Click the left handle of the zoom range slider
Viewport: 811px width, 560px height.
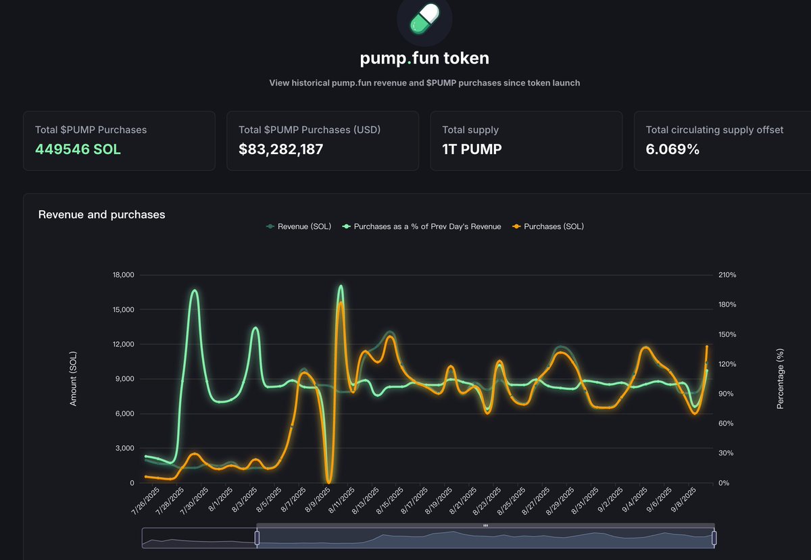coord(257,538)
